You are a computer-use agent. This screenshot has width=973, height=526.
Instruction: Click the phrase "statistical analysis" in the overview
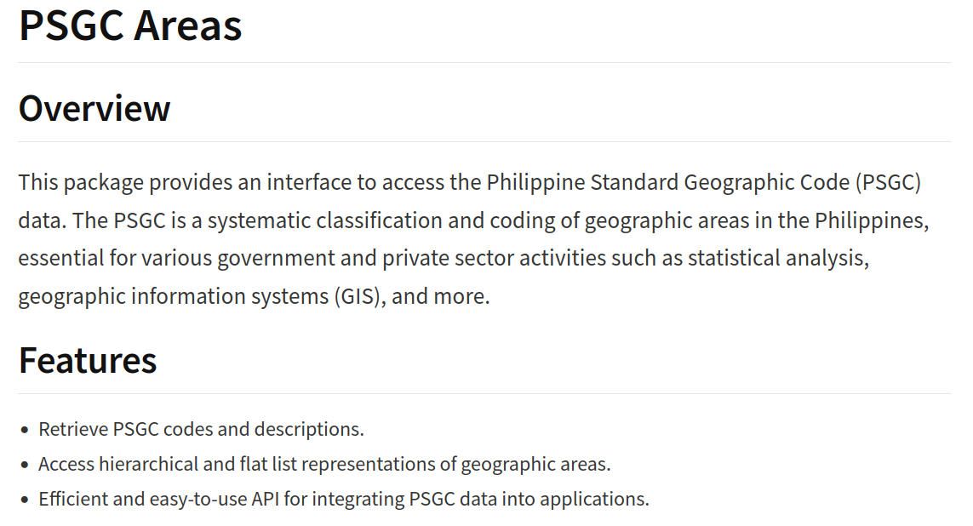[776, 258]
